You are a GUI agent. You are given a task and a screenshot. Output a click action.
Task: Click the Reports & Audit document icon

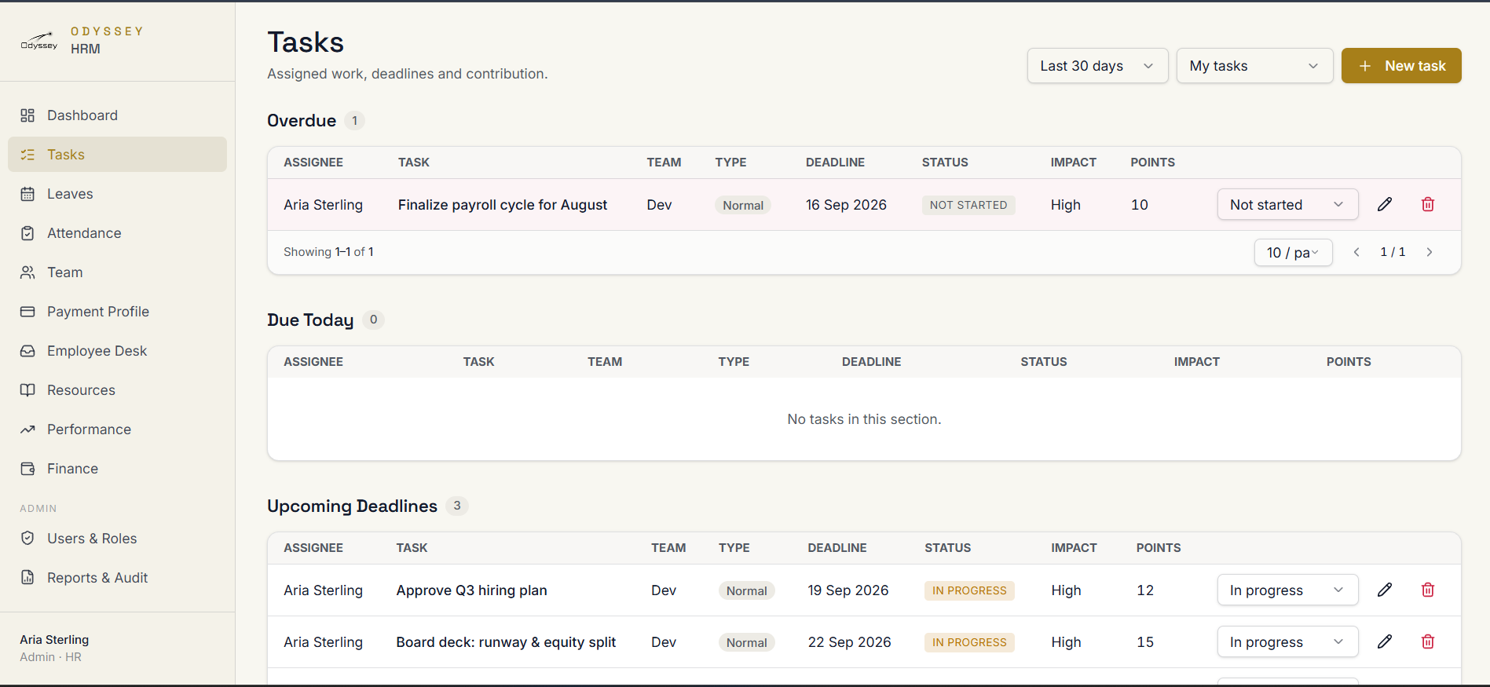click(27, 577)
